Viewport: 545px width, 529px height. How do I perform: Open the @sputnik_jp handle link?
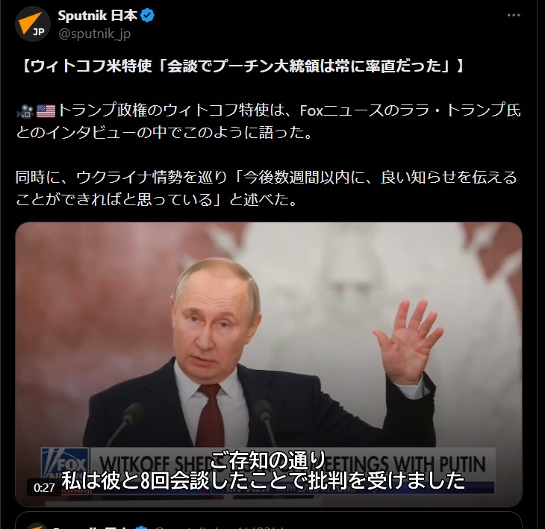pyautogui.click(x=95, y=34)
